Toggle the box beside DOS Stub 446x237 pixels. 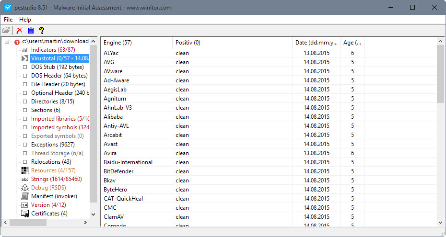(x=25, y=67)
